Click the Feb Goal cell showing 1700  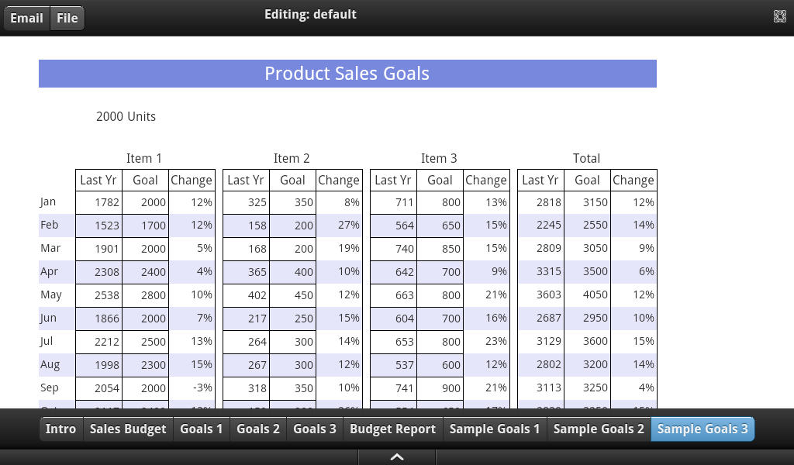[x=145, y=225]
